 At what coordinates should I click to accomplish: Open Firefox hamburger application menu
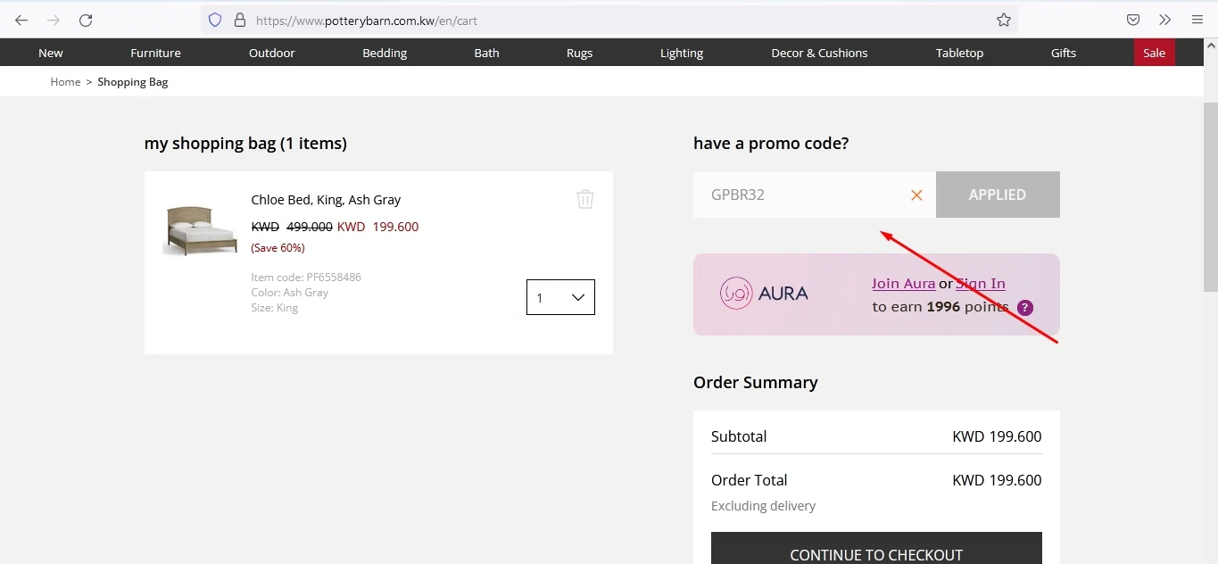tap(1197, 20)
